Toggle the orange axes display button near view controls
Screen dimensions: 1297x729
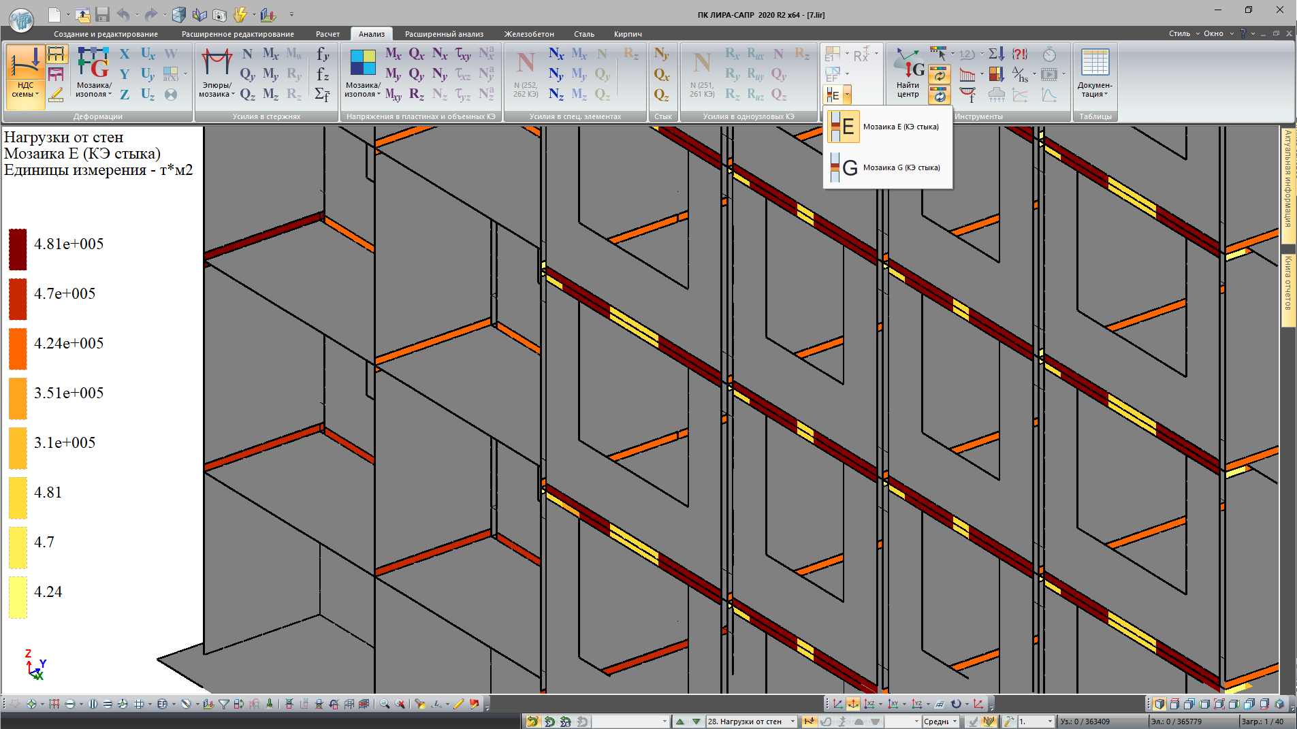coord(852,704)
